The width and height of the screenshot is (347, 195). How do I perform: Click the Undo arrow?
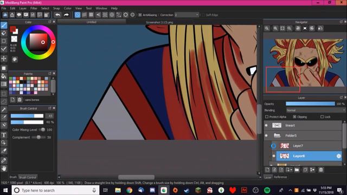[58, 15]
